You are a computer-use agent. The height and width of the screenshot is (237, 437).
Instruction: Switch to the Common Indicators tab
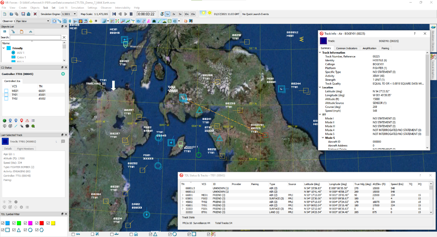[346, 48]
